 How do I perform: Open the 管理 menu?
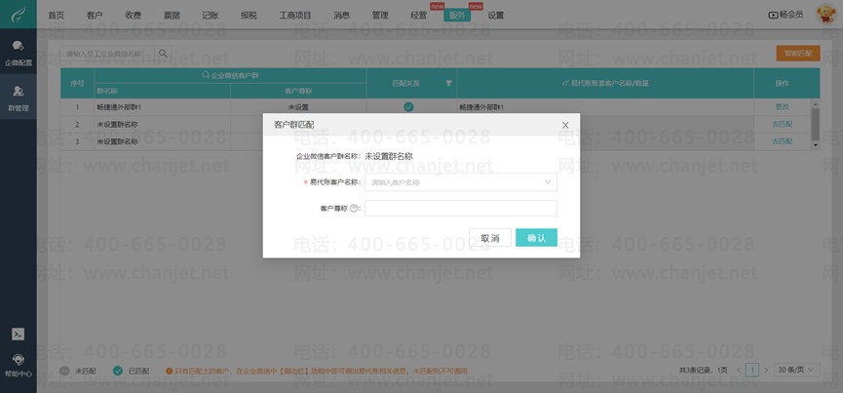click(380, 15)
